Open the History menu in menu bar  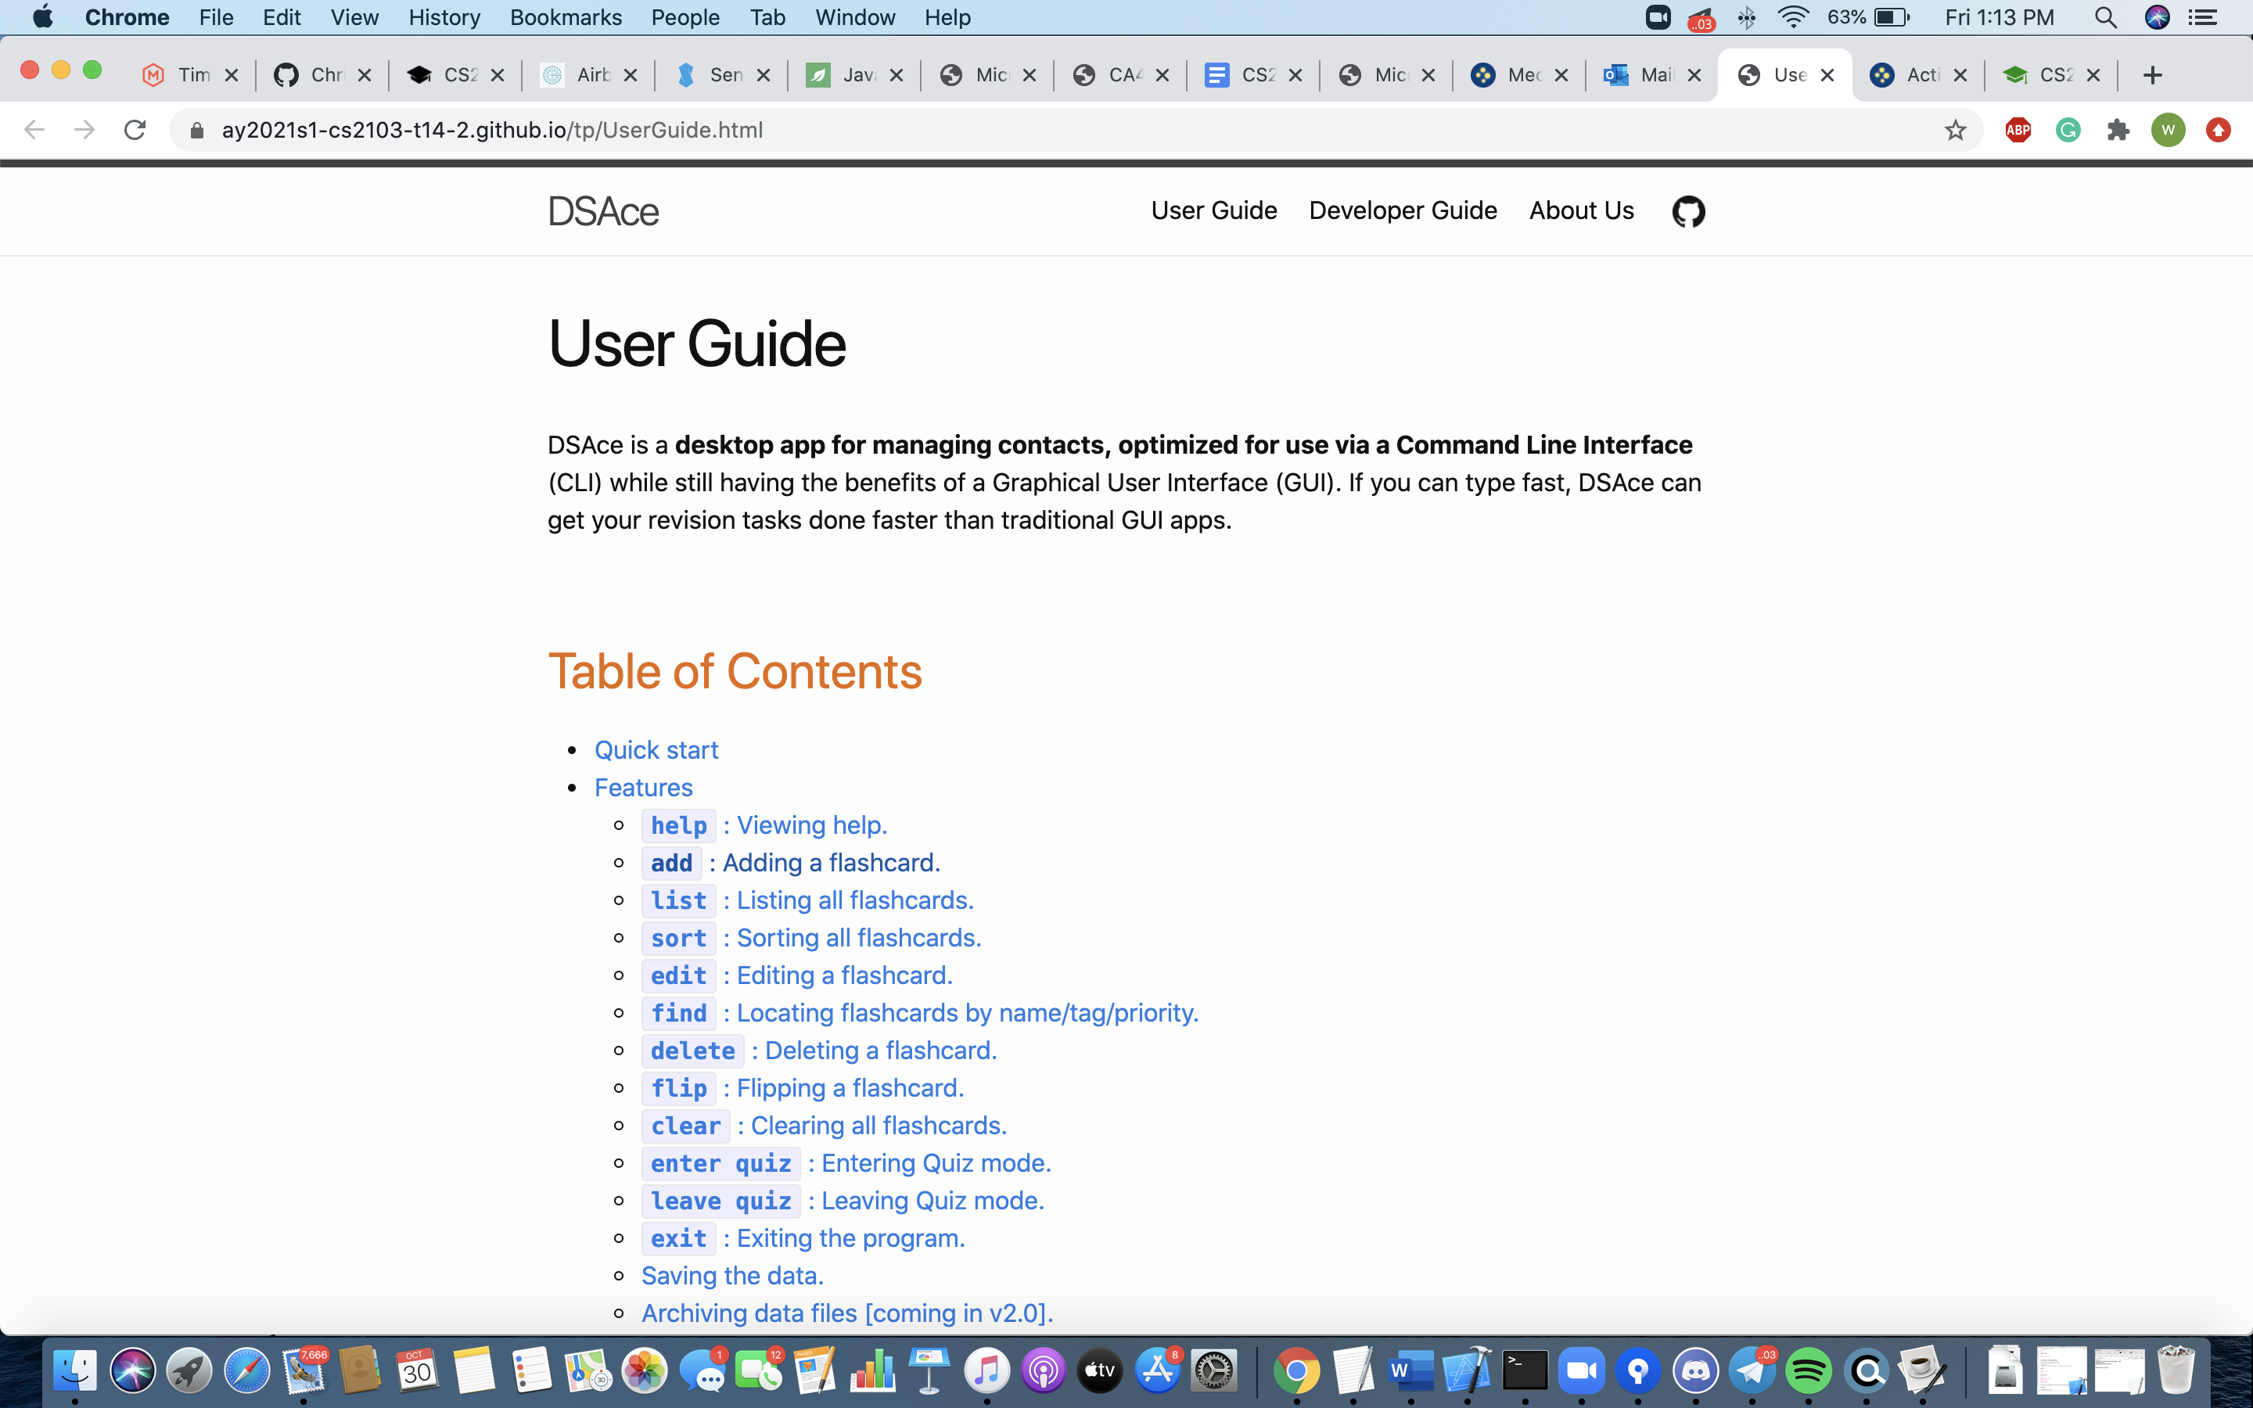(444, 18)
